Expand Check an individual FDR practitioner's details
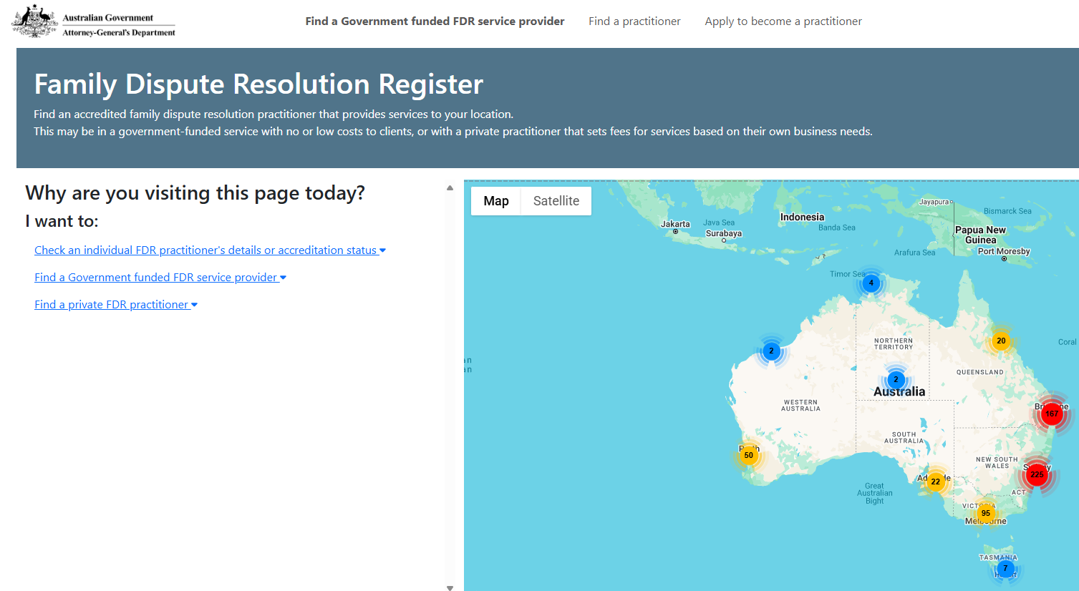The height and width of the screenshot is (591, 1079). pos(209,250)
